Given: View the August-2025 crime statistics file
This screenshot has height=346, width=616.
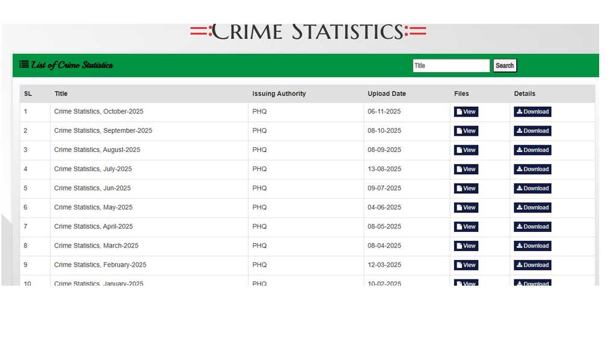Looking at the screenshot, I should [x=466, y=150].
